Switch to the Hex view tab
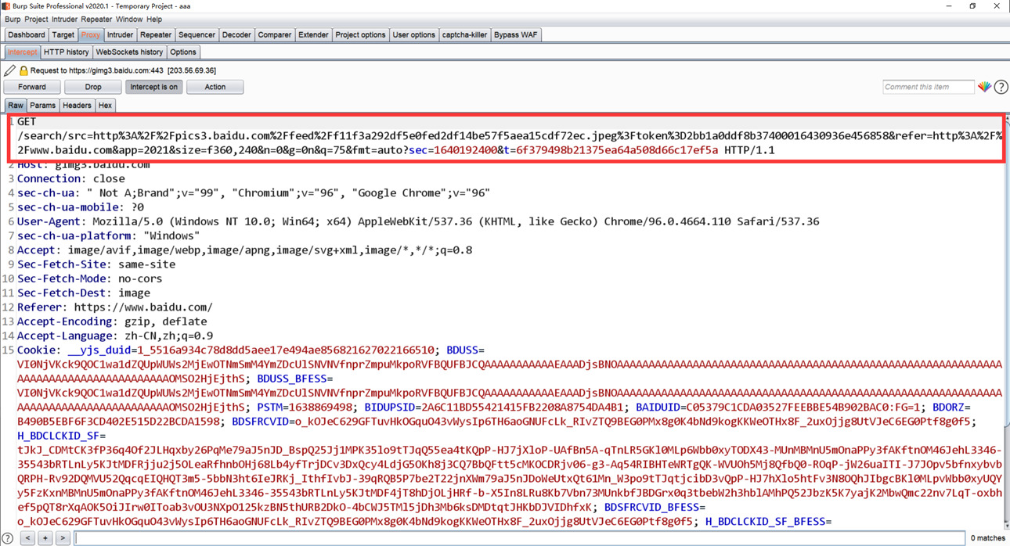 (105, 105)
